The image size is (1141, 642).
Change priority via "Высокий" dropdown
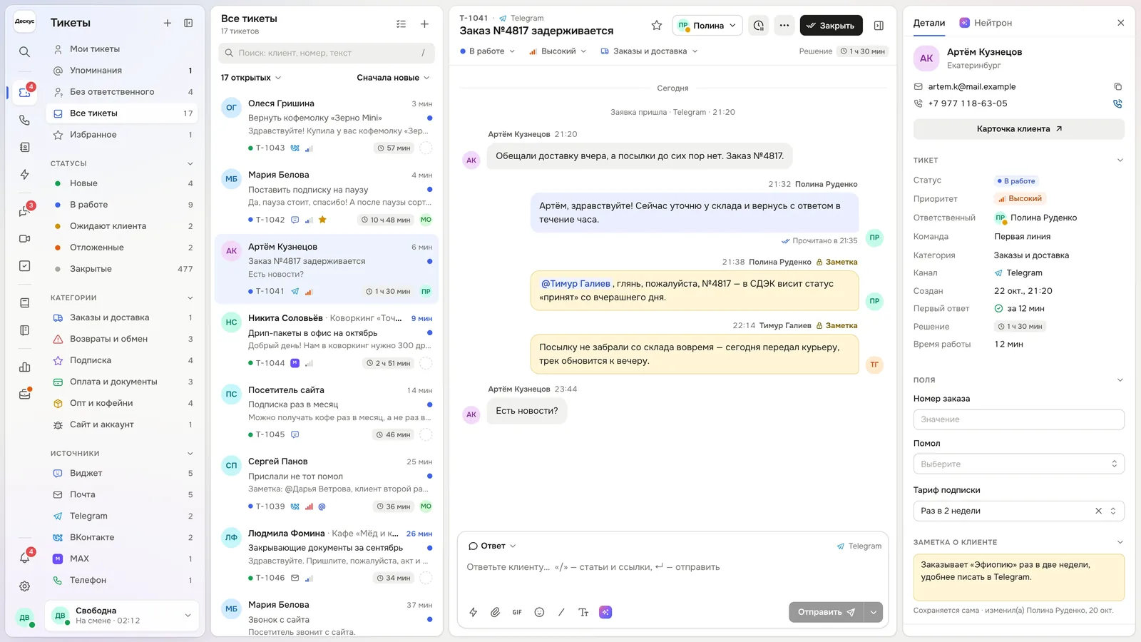pyautogui.click(x=558, y=51)
